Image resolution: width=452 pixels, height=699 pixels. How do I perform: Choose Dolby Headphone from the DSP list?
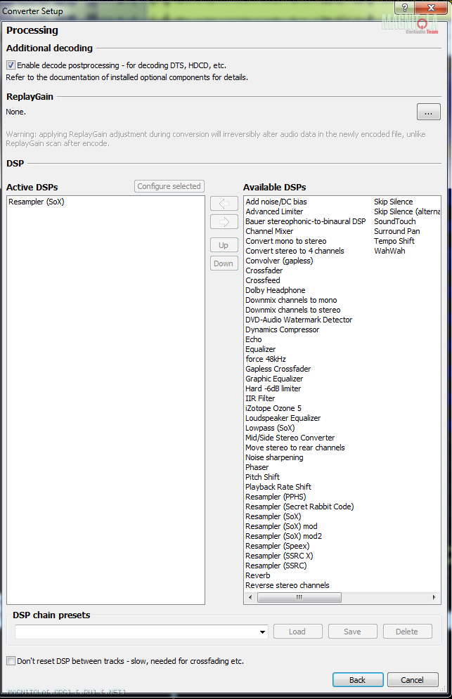275,290
